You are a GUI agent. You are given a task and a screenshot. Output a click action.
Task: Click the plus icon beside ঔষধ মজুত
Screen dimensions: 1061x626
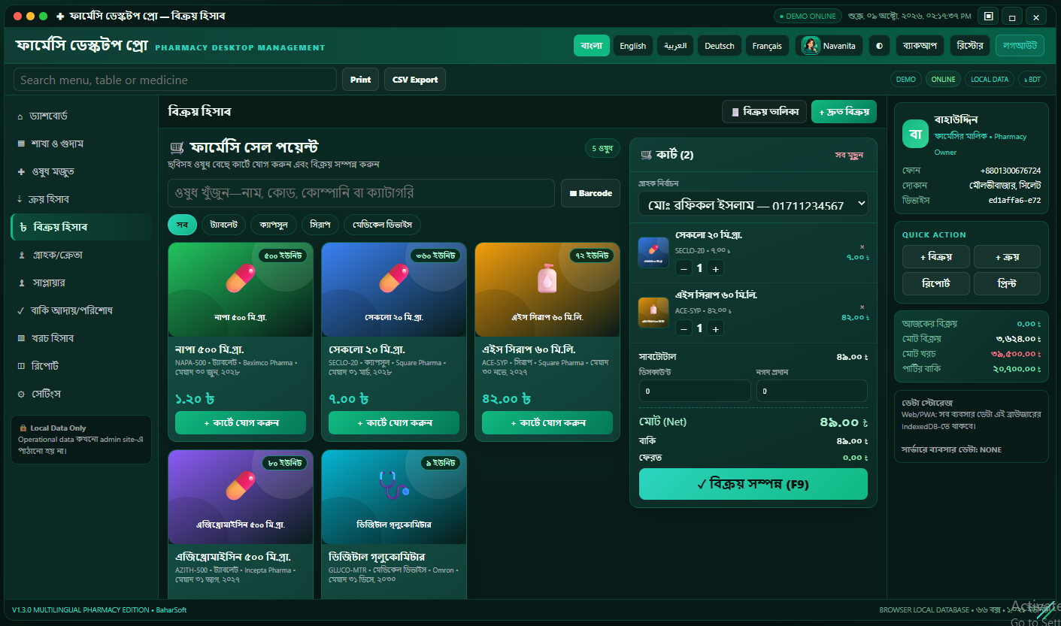point(21,172)
